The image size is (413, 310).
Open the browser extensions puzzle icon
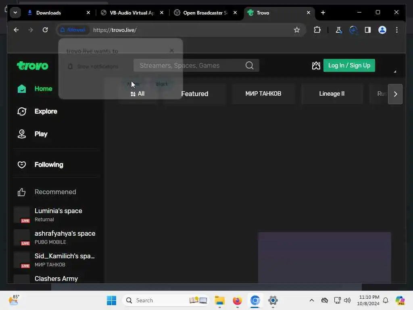point(317,30)
